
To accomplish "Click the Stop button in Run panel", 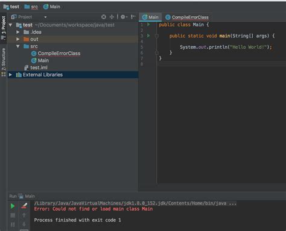I will (x=13, y=215).
